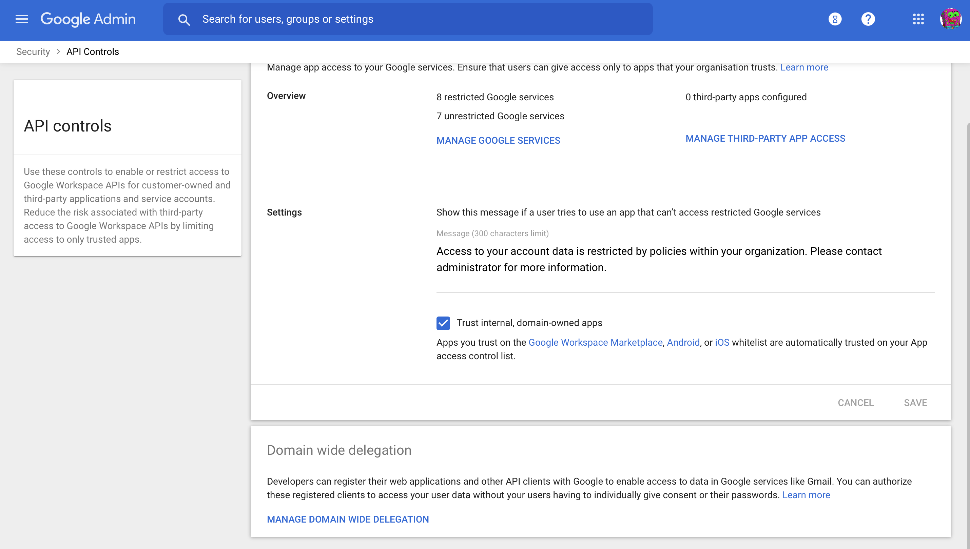Open the Learn more link for app access
Image resolution: width=970 pixels, height=549 pixels.
point(804,67)
